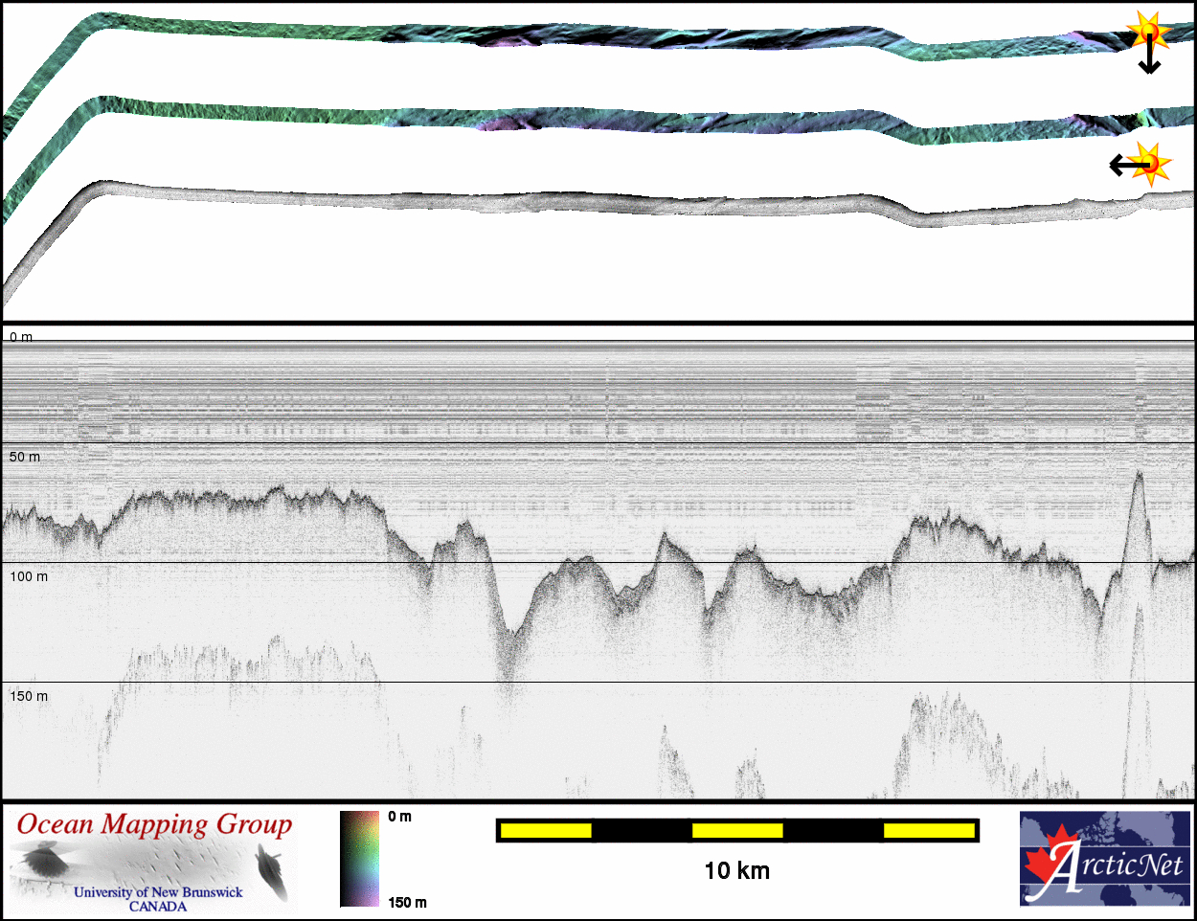Click the 10 km scale label
Screen dimensions: 1197x921
736,870
